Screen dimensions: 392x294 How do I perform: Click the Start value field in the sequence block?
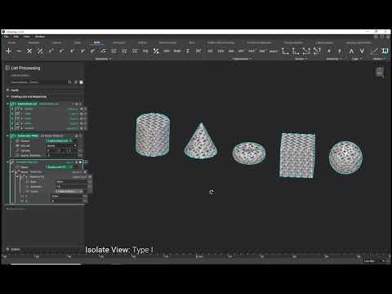coord(71,181)
